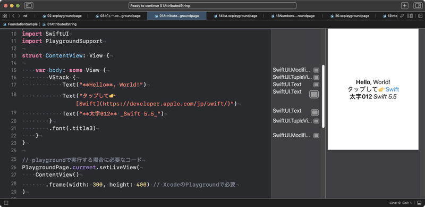Click the results sidebar vertical scrollbar
Screen dimensions: 425x207
pyautogui.click(x=323, y=96)
